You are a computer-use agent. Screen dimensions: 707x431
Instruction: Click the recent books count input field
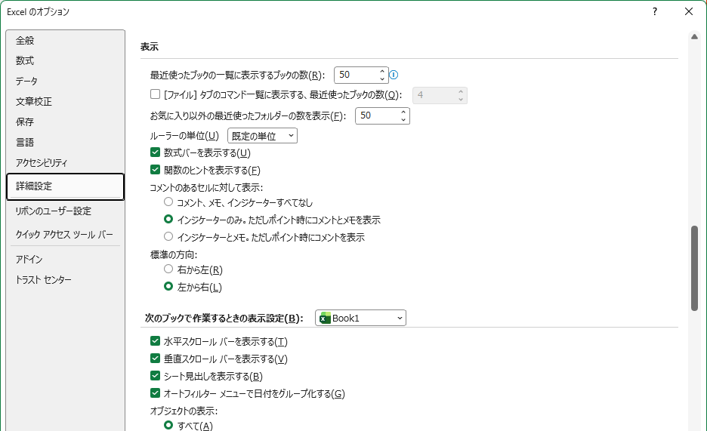(x=357, y=75)
